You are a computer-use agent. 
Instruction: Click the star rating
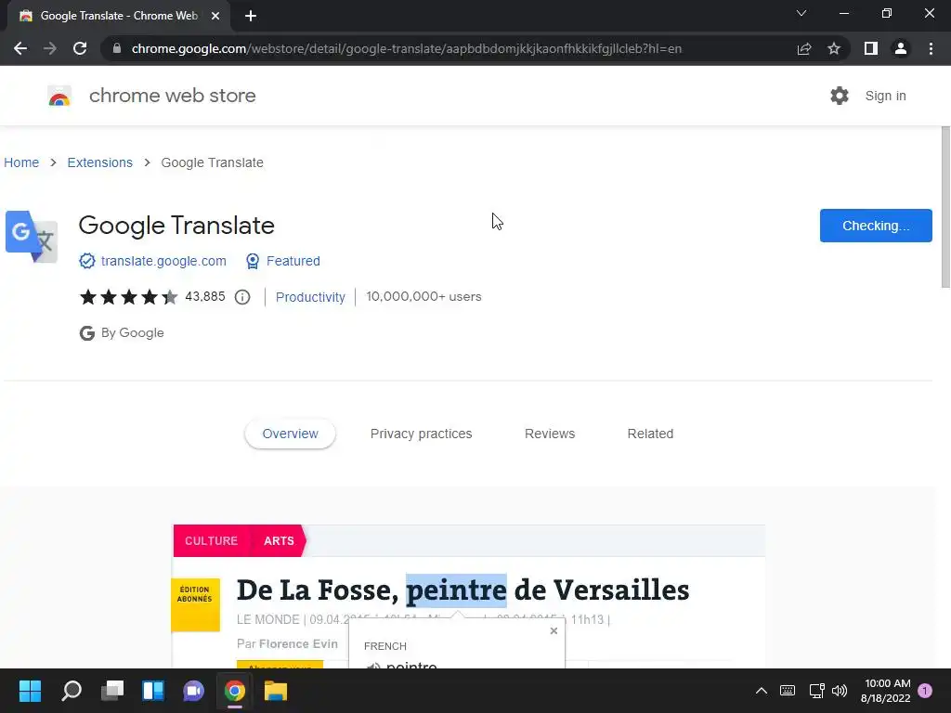pos(128,296)
